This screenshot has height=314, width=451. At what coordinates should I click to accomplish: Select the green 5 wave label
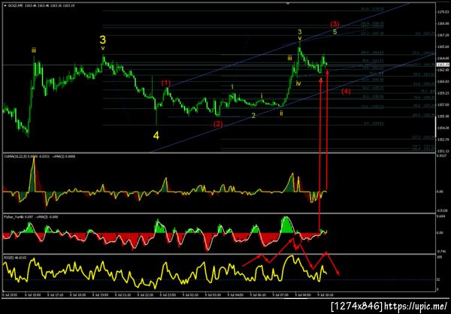tap(335, 32)
